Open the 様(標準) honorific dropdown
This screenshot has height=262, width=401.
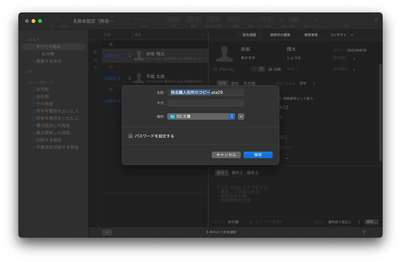tap(344, 58)
